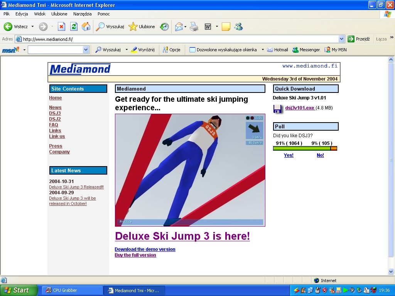The image size is (395, 296).
Task: Open the Narzędzia menu
Action: click(x=83, y=14)
